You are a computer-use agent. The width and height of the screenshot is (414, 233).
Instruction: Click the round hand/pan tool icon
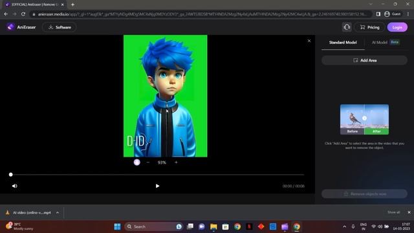136,162
